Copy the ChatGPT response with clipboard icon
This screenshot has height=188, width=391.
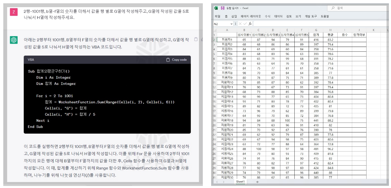[196, 39]
